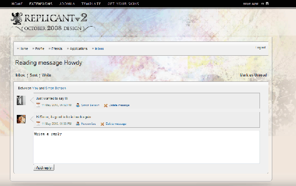Click the delete X icon on the 'Just wanted to say Hi' message
The height and width of the screenshot is (186, 296).
coord(106,105)
